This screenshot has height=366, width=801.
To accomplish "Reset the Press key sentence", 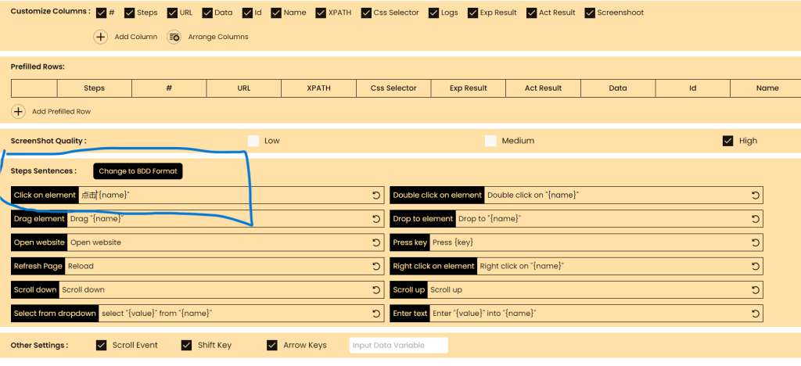I will pyautogui.click(x=756, y=242).
